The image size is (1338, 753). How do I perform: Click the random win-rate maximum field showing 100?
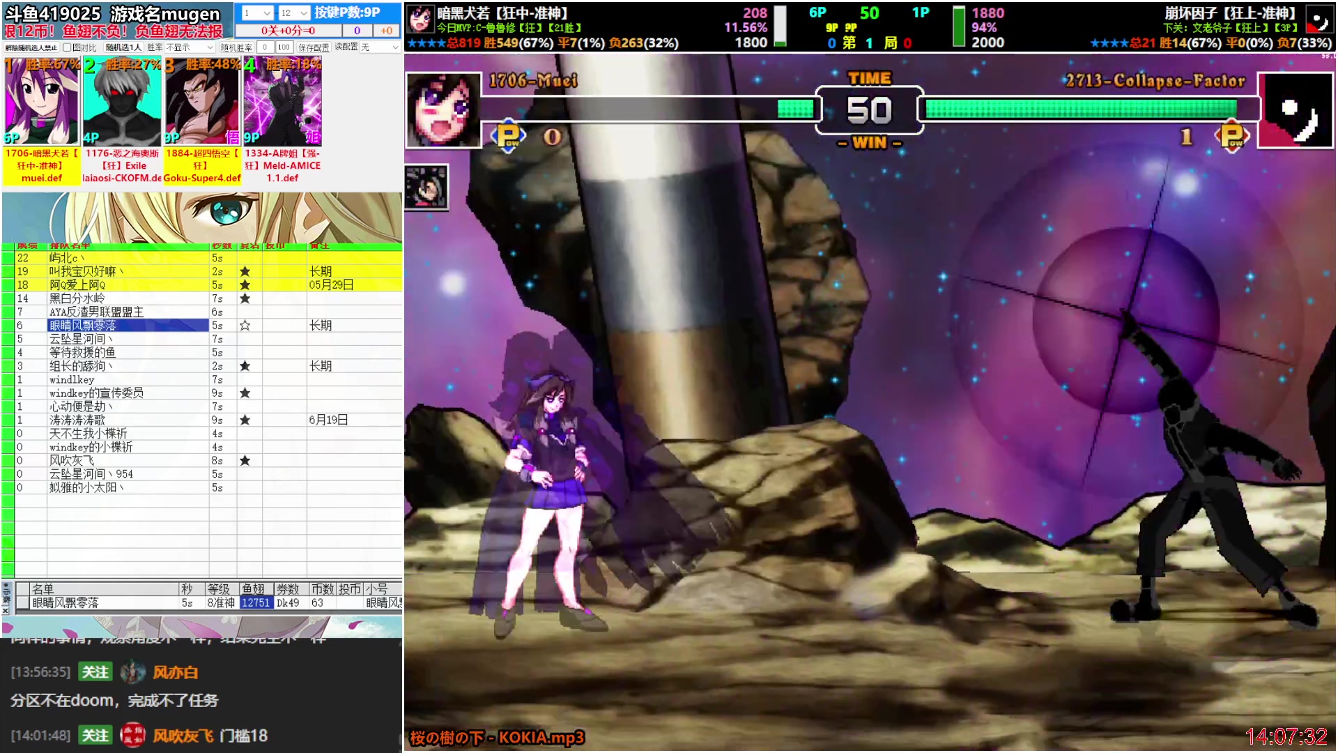[x=284, y=47]
